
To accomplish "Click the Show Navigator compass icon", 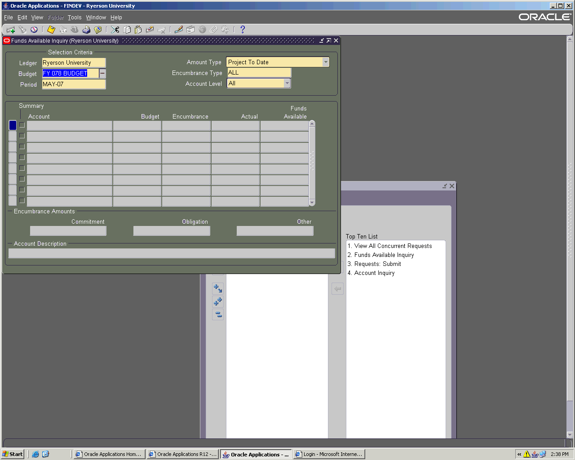I will point(34,30).
